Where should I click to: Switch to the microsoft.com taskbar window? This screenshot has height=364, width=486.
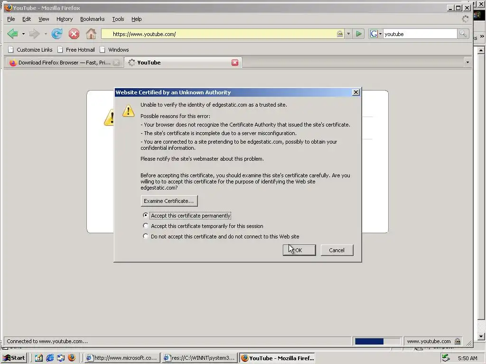click(x=122, y=358)
